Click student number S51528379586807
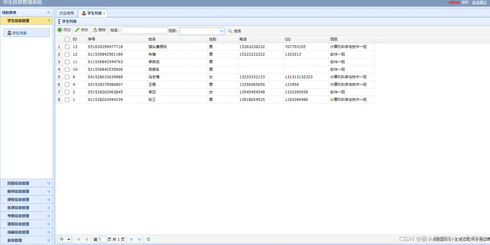The height and width of the screenshot is (245, 490). pyautogui.click(x=105, y=85)
